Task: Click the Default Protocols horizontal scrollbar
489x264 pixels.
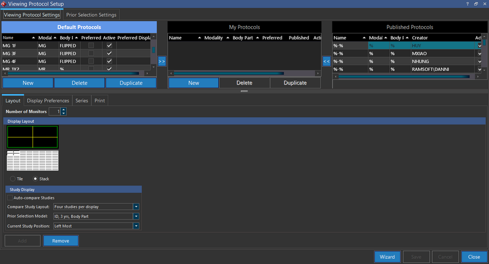Action: [76, 74]
